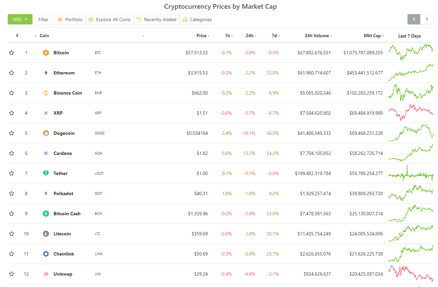Click the Ethereum diamond logo icon

click(x=46, y=73)
